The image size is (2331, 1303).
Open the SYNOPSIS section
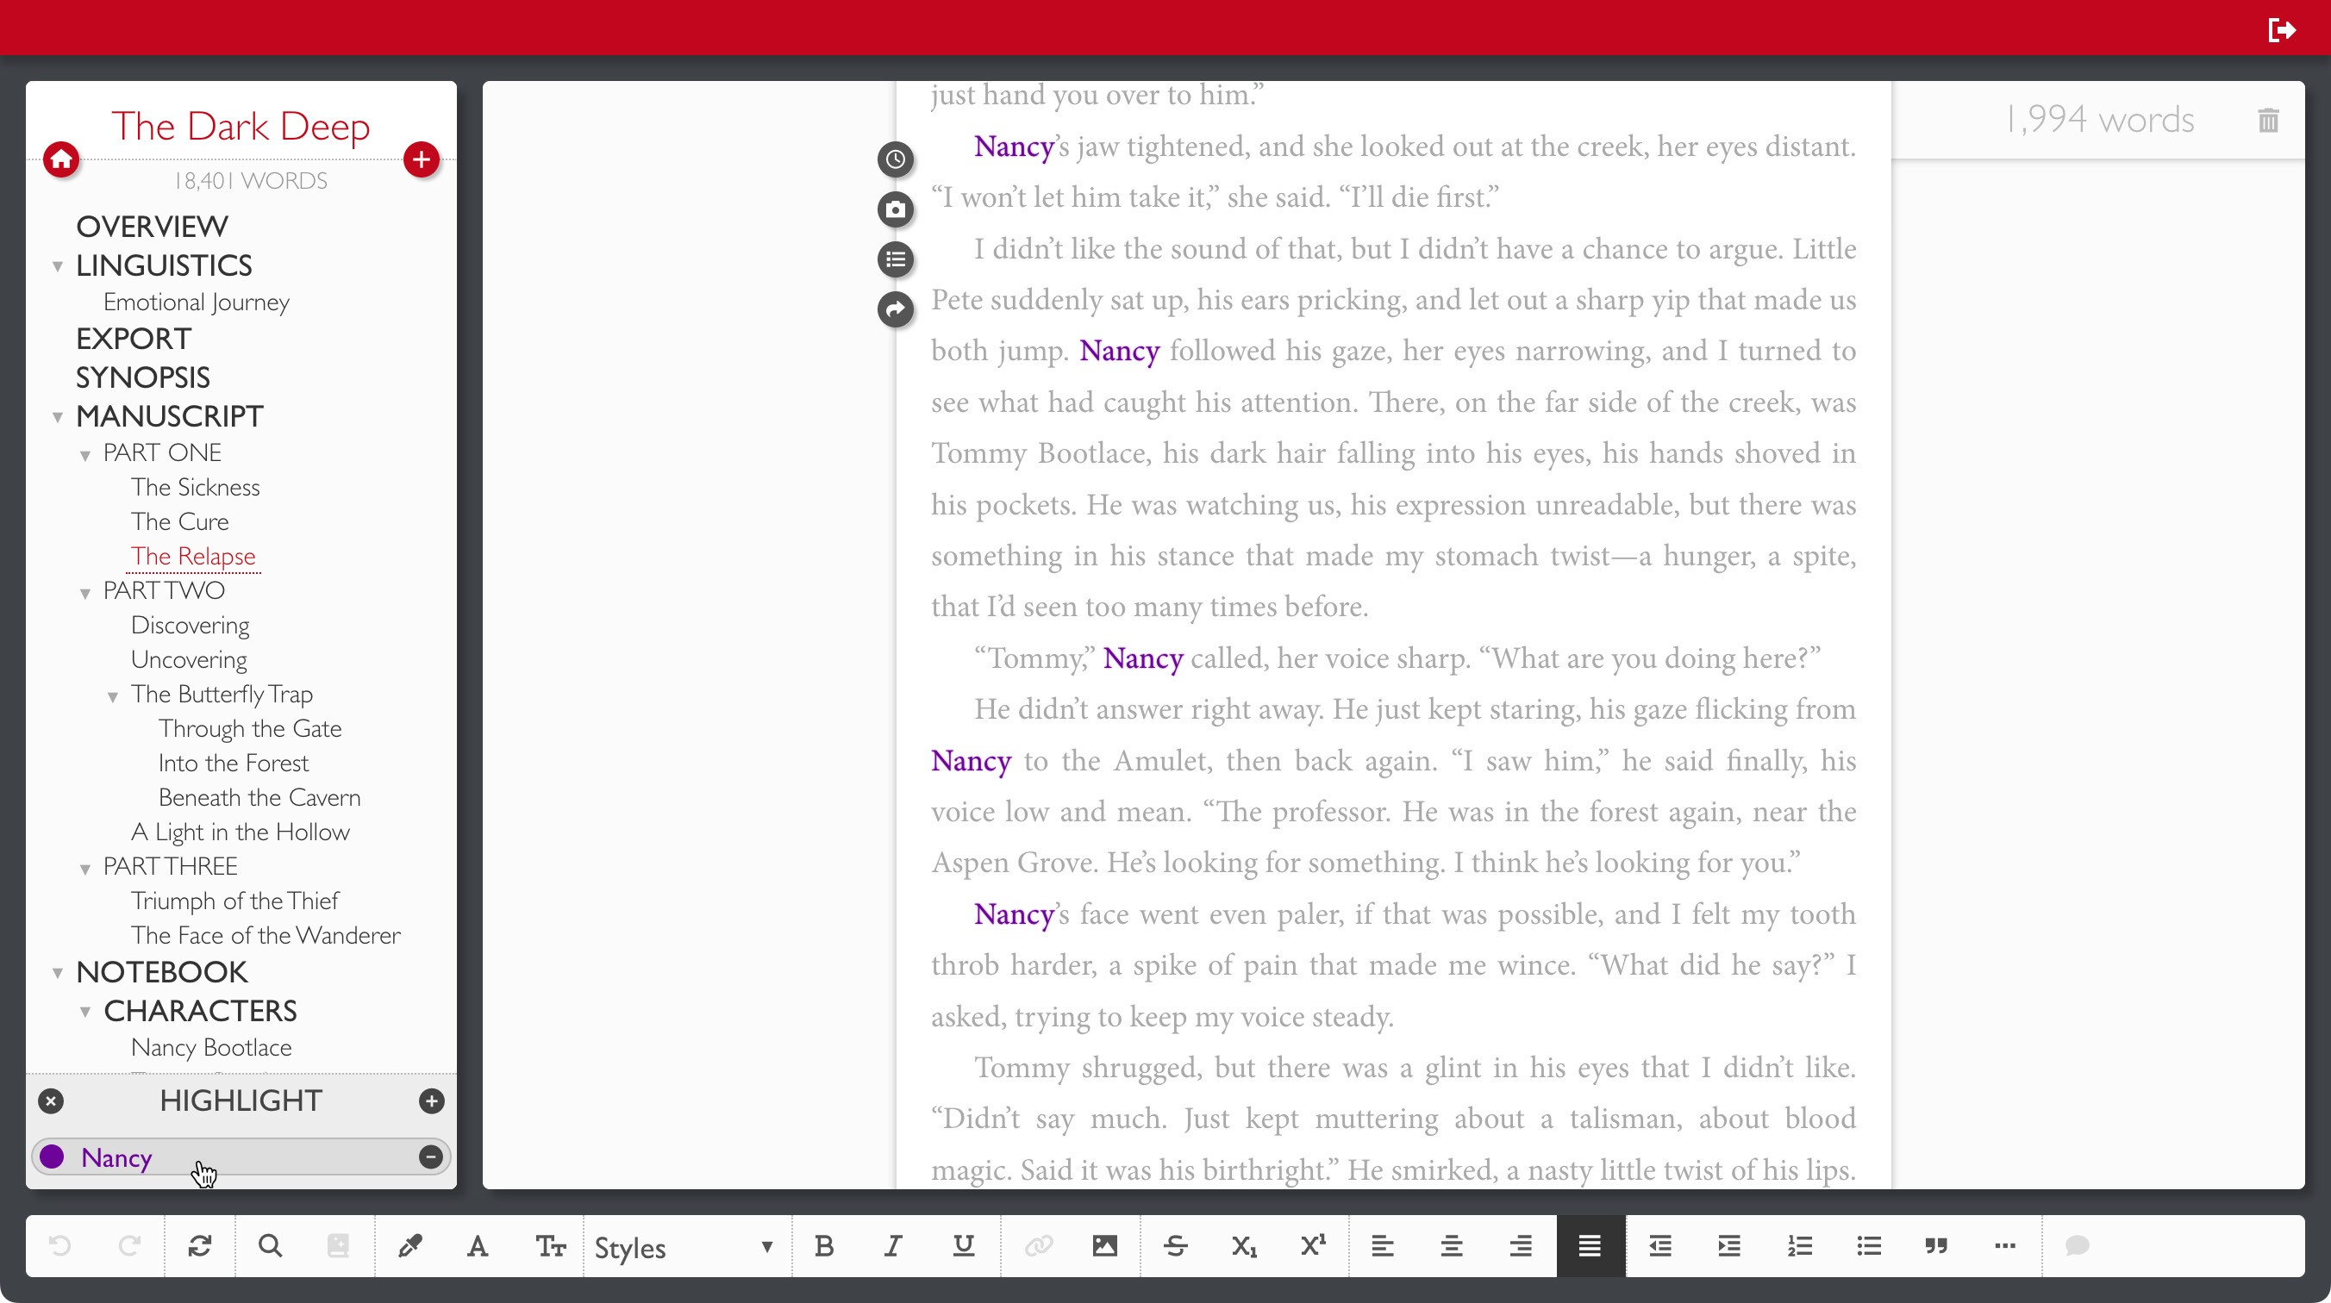143,377
